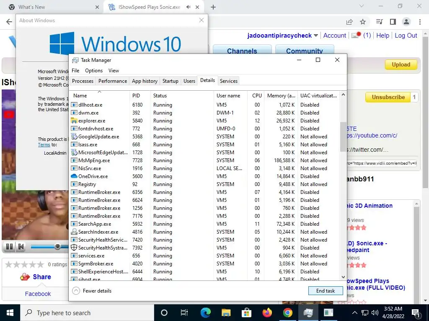429x321 pixels.
Task: Open Firefox from the taskbar
Action: (267, 313)
